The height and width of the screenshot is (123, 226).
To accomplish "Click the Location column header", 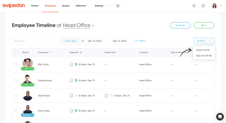I will point(143,52).
